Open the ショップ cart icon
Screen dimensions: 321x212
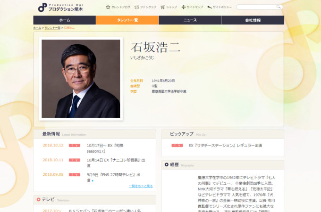[162, 7]
